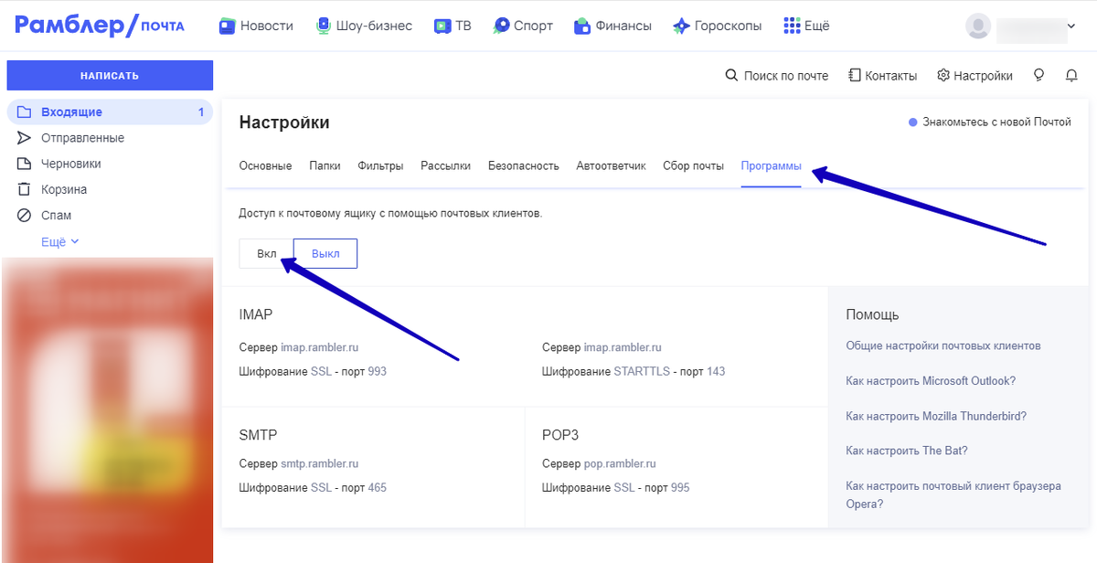Click the lightbulb tips icon

[1038, 76]
